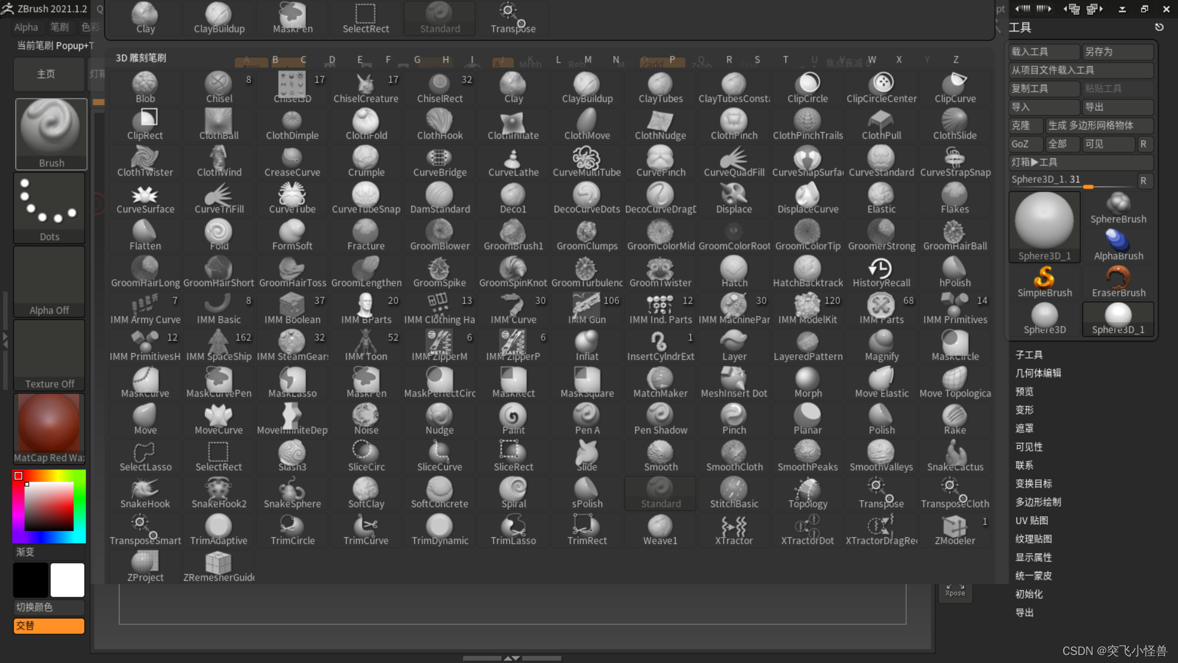Choose the ClayBuildup brush in grid
Viewport: 1178px width, 663px height.
point(587,88)
